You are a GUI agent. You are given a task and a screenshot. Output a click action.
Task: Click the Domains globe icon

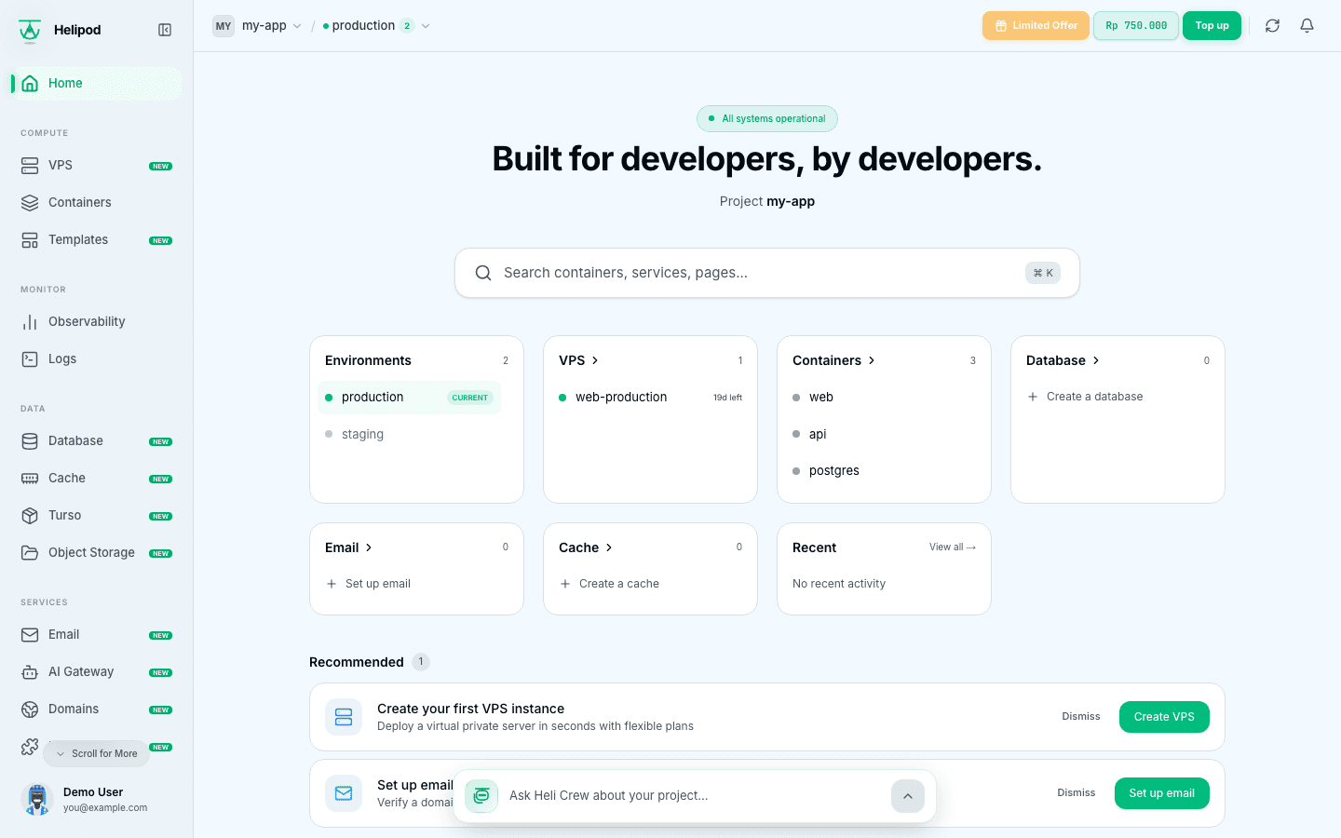[x=30, y=709]
